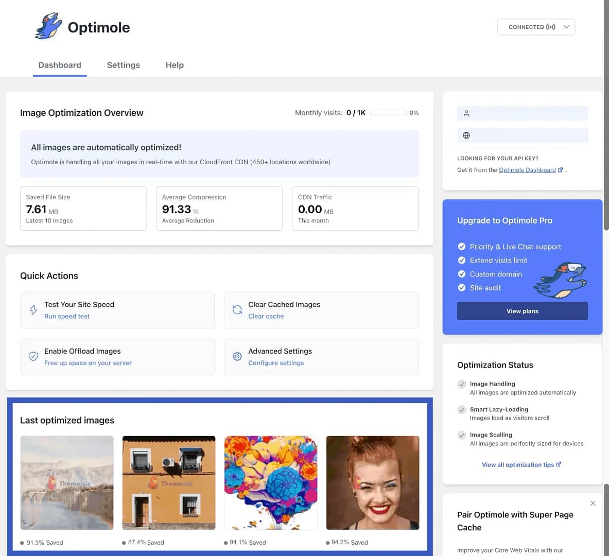Go to the Help tab
The width and height of the screenshot is (609, 556).
pyautogui.click(x=175, y=65)
